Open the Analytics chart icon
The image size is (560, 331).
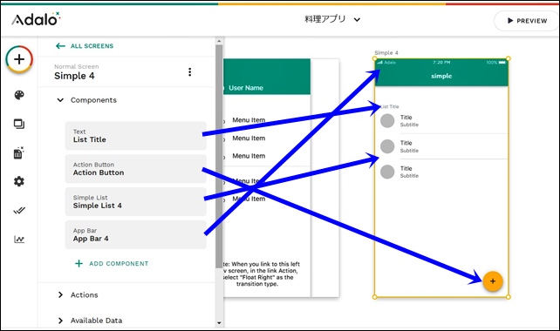click(19, 240)
